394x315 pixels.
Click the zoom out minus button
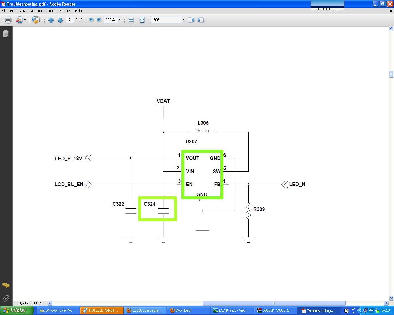pos(91,20)
